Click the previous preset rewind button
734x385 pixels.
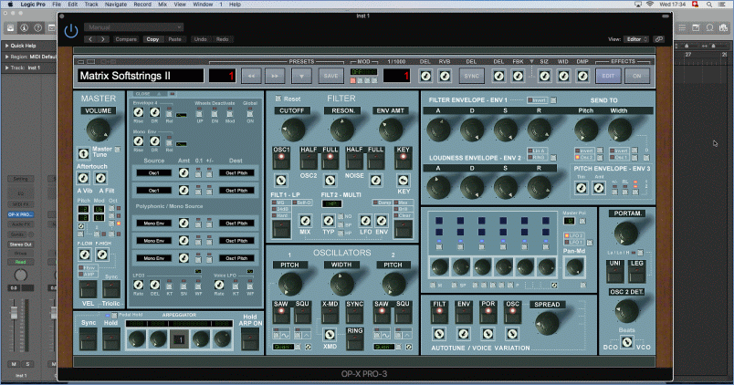251,76
